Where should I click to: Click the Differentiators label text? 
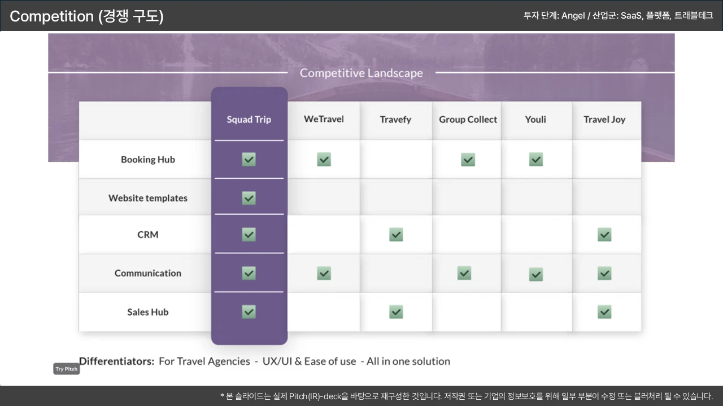click(x=116, y=361)
